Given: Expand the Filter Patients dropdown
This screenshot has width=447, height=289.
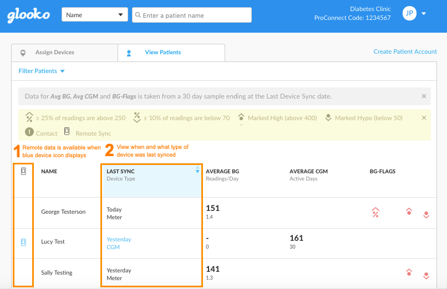Looking at the screenshot, I should [x=42, y=71].
